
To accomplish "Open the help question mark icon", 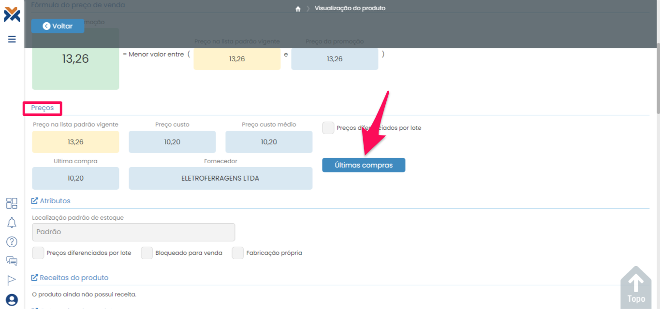I will 12,242.
